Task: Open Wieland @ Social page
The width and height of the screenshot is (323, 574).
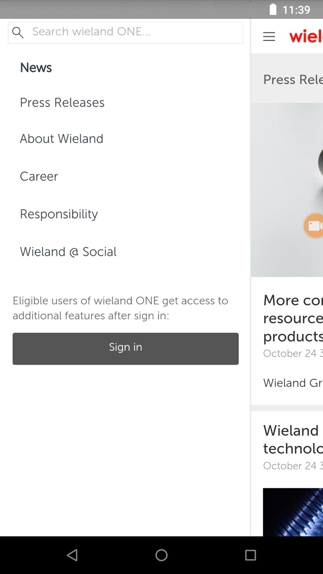Action: pos(68,252)
